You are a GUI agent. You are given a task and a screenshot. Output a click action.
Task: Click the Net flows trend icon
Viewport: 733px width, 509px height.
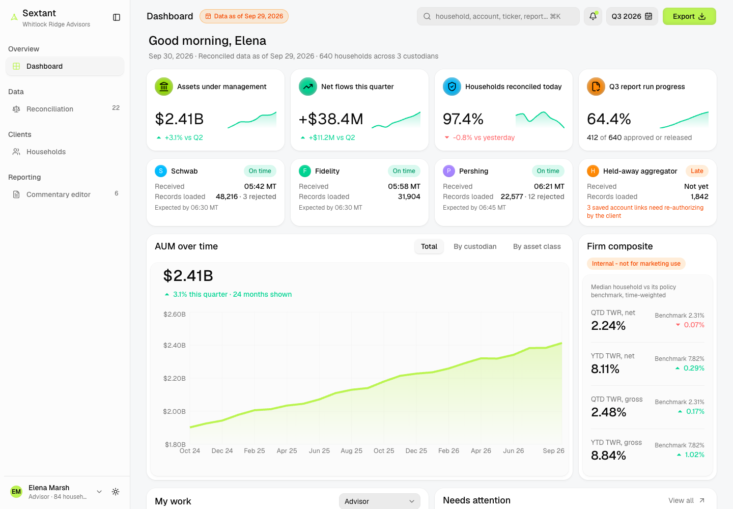click(308, 87)
